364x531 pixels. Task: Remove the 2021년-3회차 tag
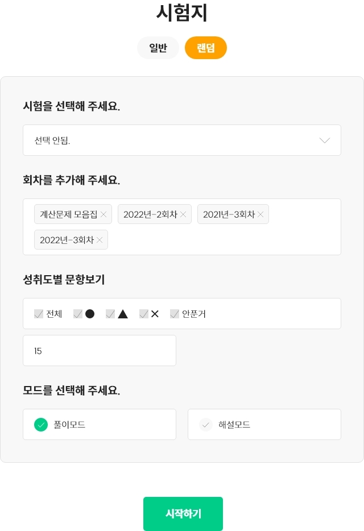(260, 214)
